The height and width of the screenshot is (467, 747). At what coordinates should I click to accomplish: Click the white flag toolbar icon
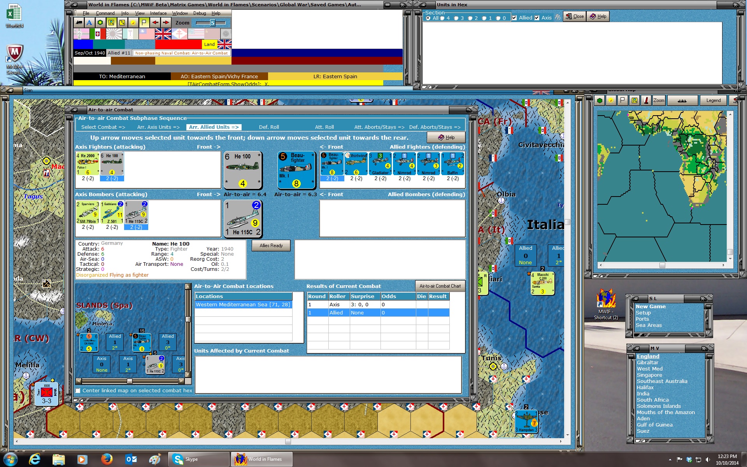point(144,23)
